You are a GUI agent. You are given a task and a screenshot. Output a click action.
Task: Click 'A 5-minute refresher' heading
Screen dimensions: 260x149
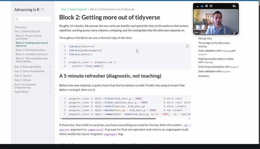coord(110,76)
